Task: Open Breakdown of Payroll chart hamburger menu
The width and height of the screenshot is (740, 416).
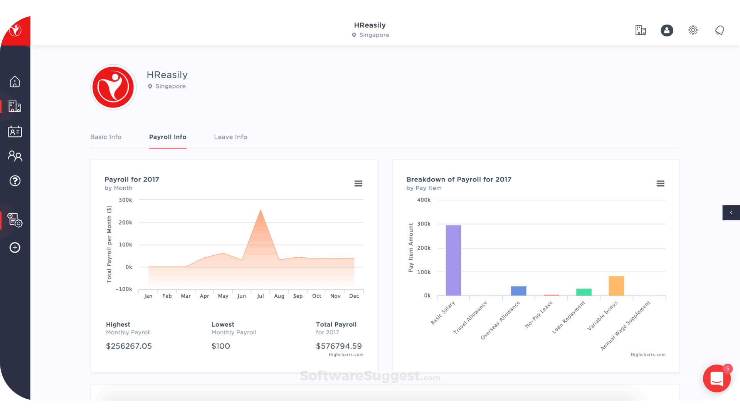Action: 660,183
